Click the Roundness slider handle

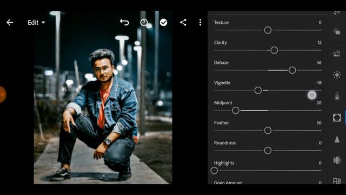pos(268,151)
